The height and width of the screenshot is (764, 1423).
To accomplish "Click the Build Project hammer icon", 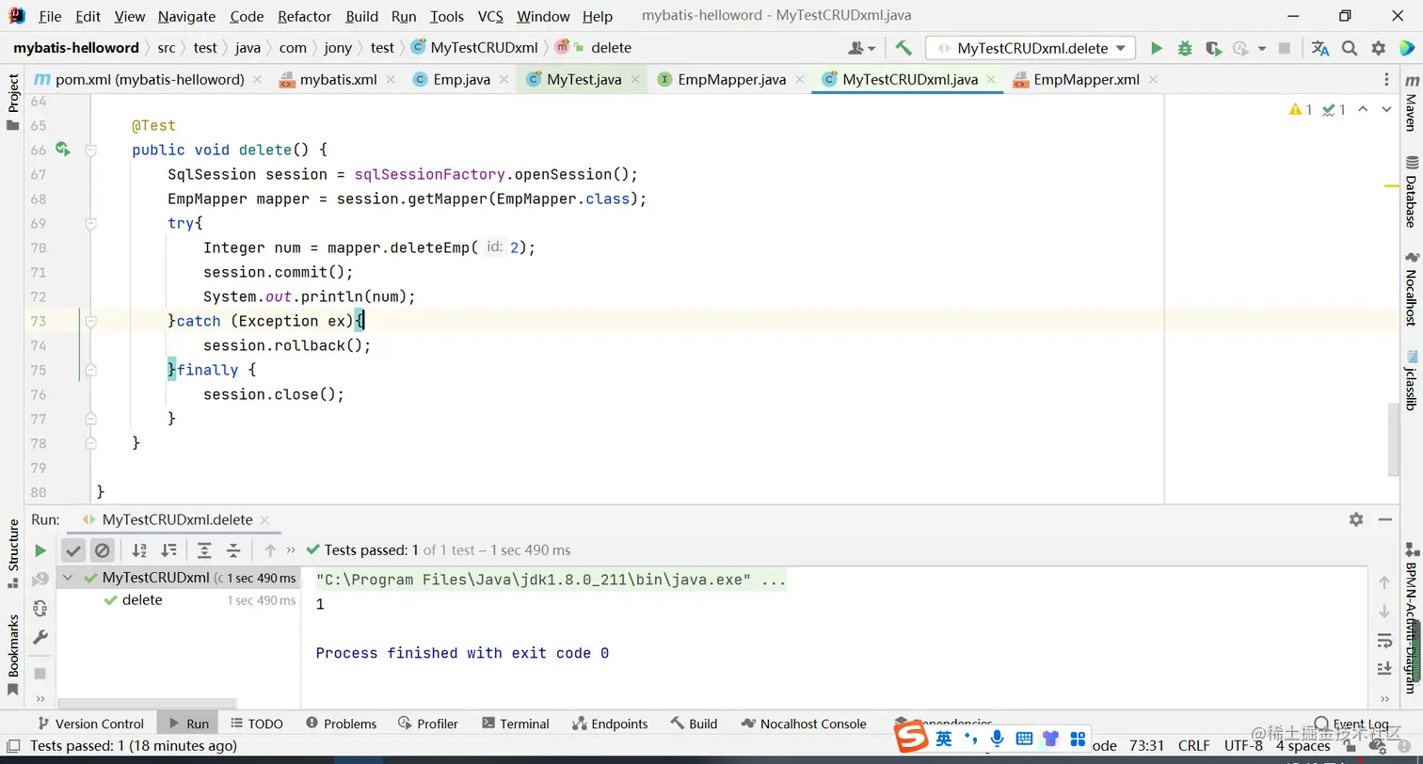I will pyautogui.click(x=903, y=48).
